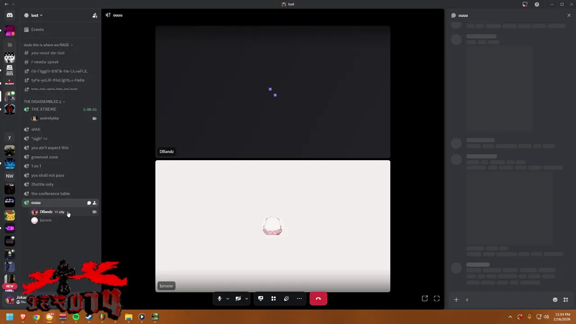576x324 pixels.
Task: Open the soundboard
Action: [x=286, y=298]
